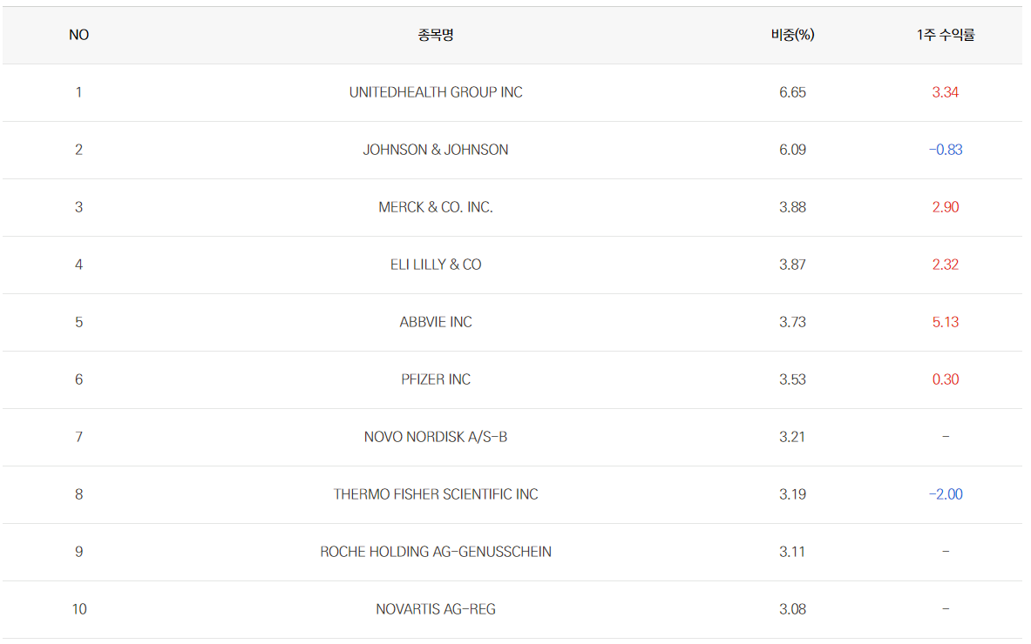Click row number 5

[79, 322]
